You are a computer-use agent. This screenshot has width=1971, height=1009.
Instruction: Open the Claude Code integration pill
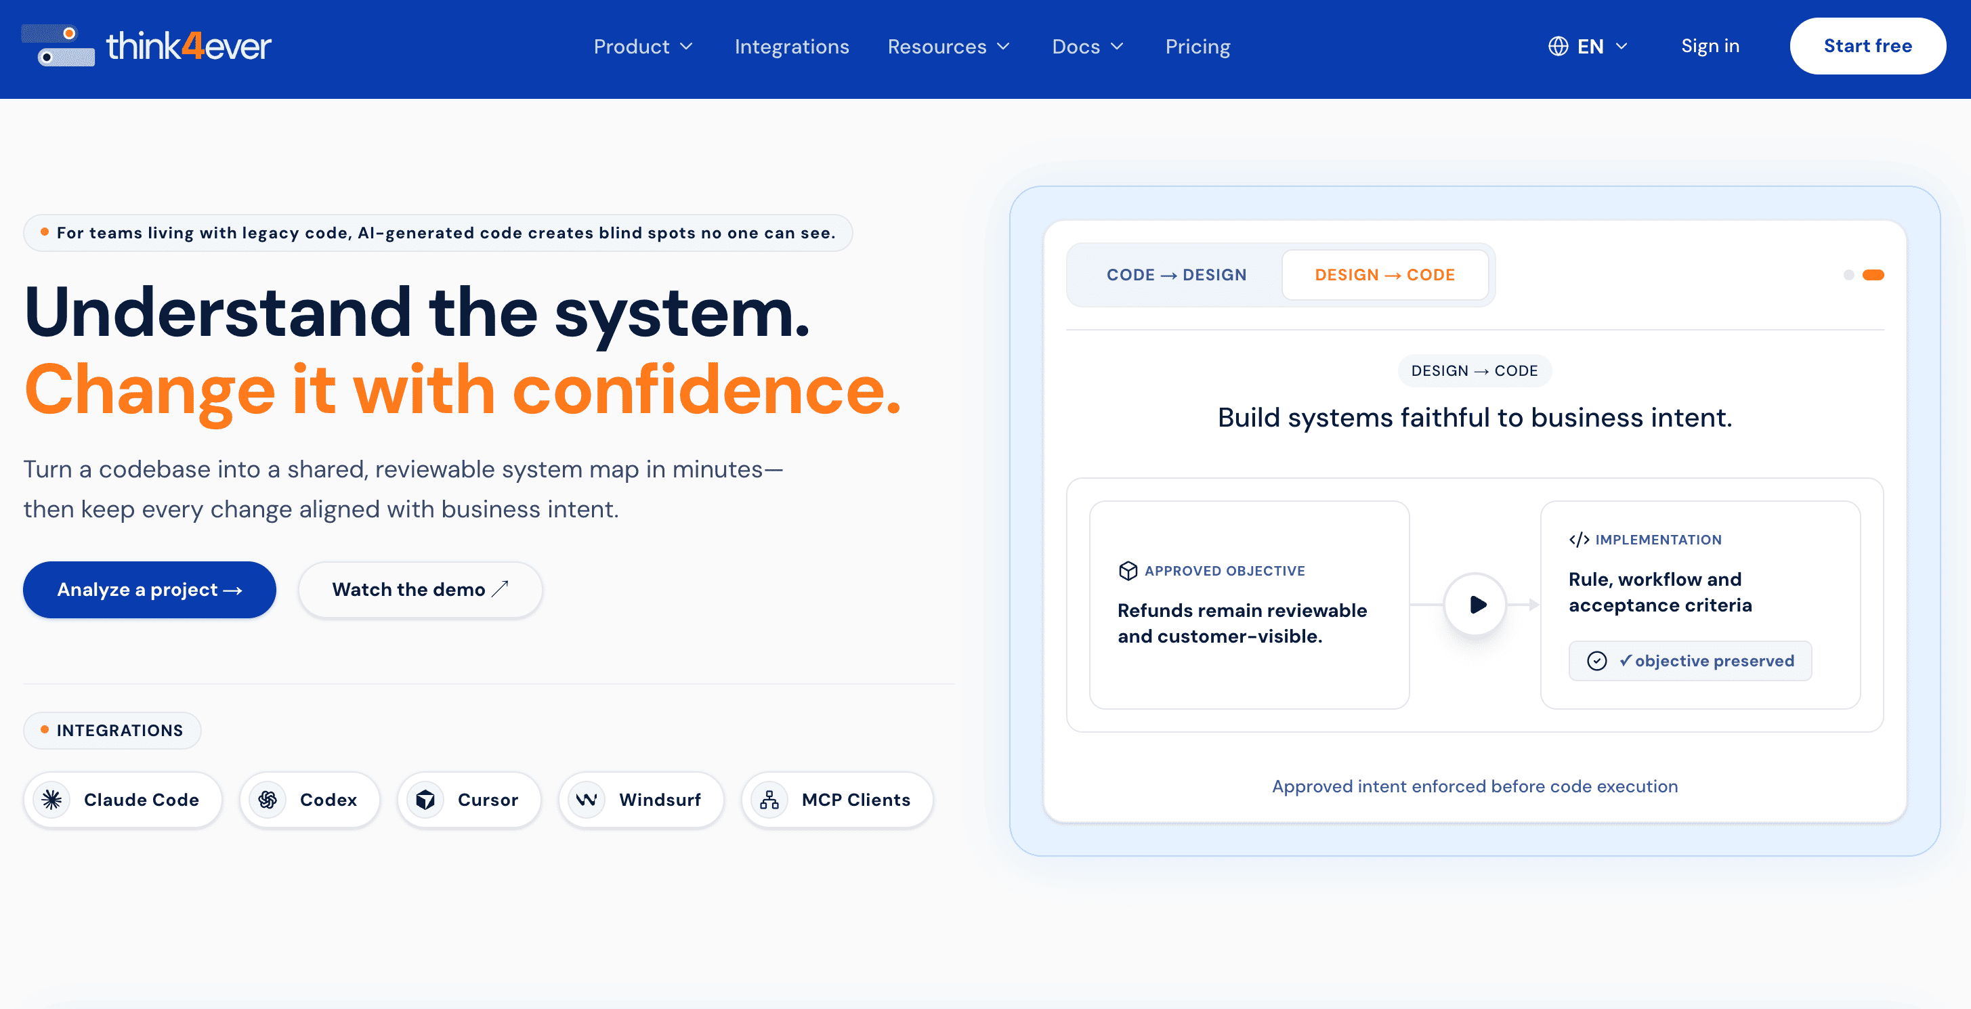123,799
